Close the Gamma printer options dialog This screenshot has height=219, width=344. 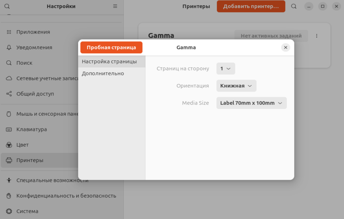tap(285, 48)
